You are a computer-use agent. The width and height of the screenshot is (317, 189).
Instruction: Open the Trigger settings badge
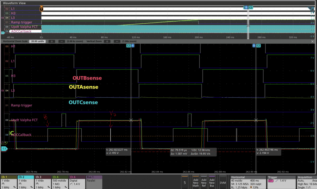[x=281, y=182]
